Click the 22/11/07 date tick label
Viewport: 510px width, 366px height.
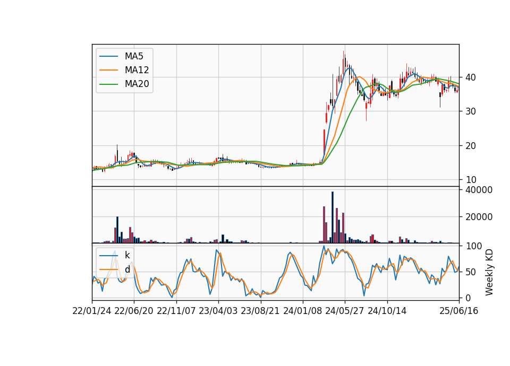pos(176,311)
